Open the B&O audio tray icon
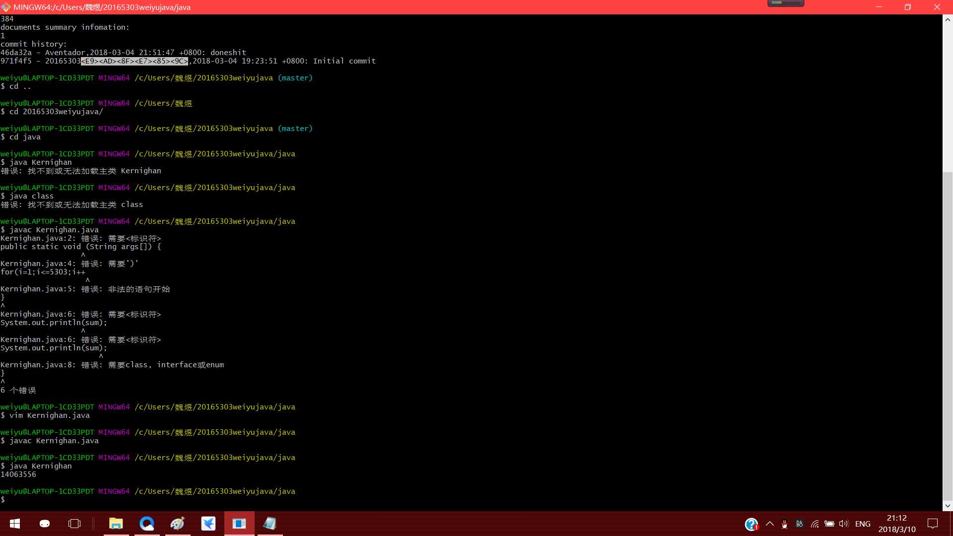The height and width of the screenshot is (536, 953). click(799, 524)
